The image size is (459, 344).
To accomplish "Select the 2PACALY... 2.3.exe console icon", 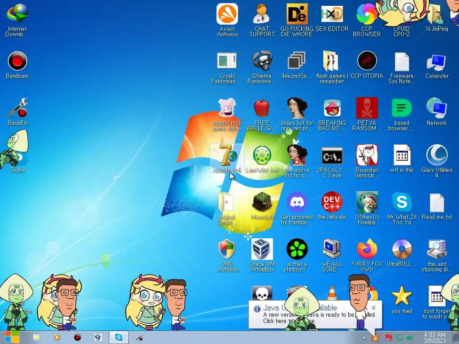I will coord(332,161).
